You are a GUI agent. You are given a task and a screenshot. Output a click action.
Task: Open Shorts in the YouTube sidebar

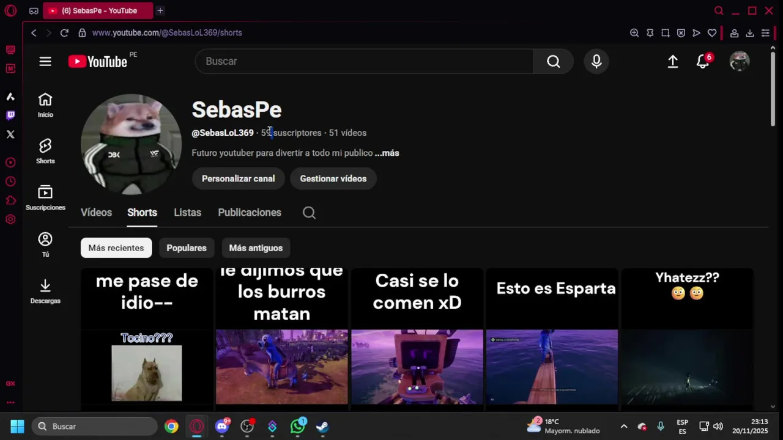45,152
